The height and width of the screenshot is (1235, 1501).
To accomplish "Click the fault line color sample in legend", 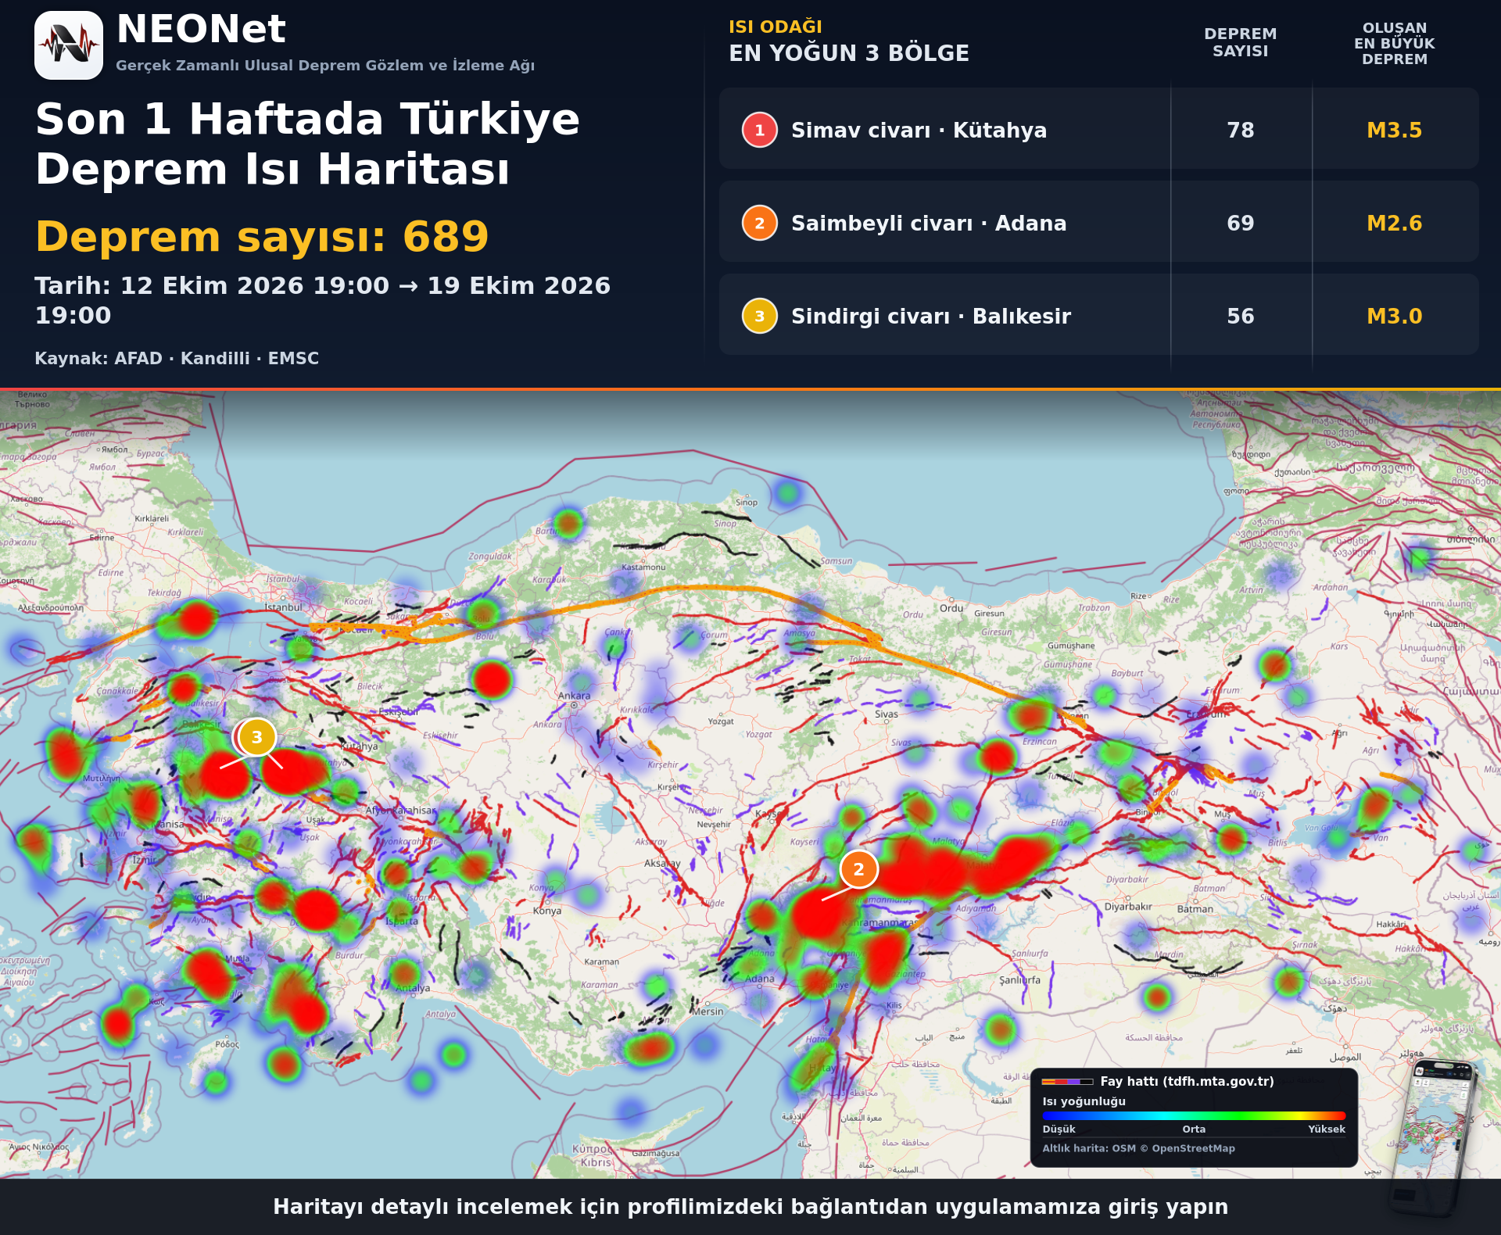I will tap(1067, 1082).
